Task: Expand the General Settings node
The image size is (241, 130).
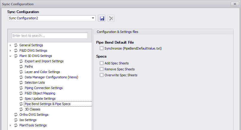Action: (10, 45)
